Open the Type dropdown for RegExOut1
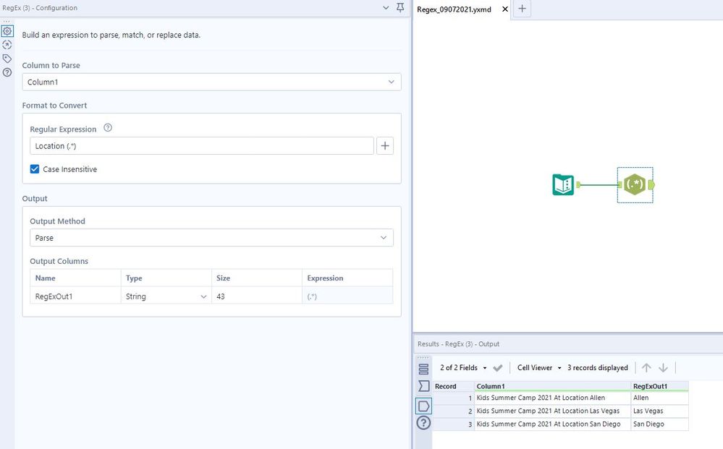Screen dimensions: 723x449 tap(166, 296)
